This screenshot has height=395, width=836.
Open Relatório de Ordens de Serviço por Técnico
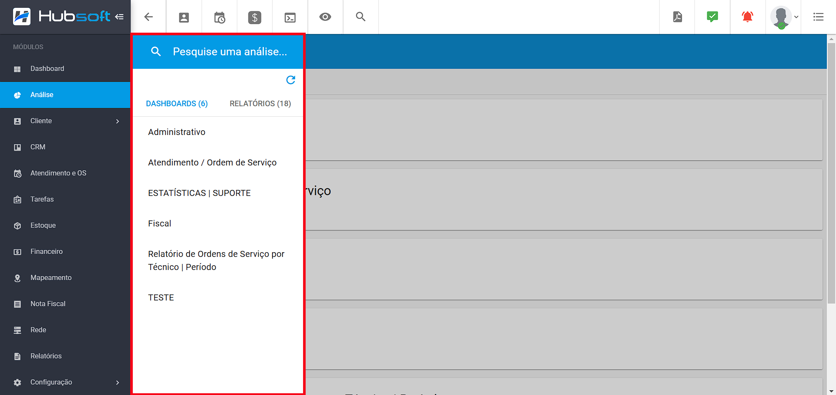218,260
